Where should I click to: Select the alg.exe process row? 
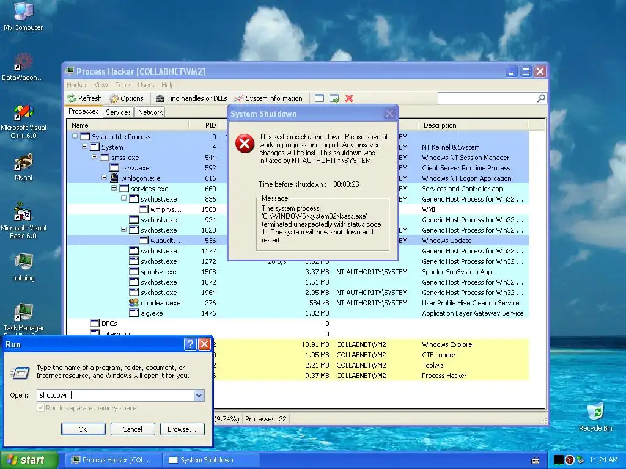click(x=298, y=313)
